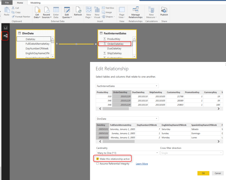Select OrderDateKey column header in preview
Viewport: 226px width, 180px height.
point(121,92)
